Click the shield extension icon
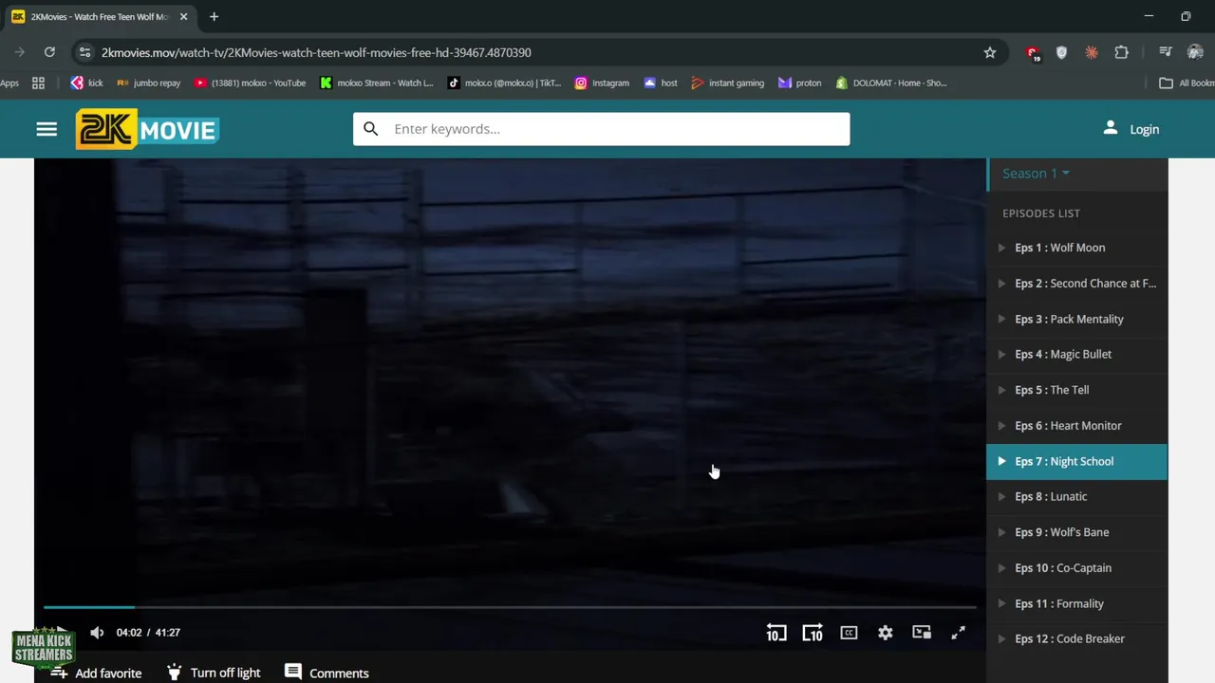The height and width of the screenshot is (683, 1215). tap(1061, 52)
